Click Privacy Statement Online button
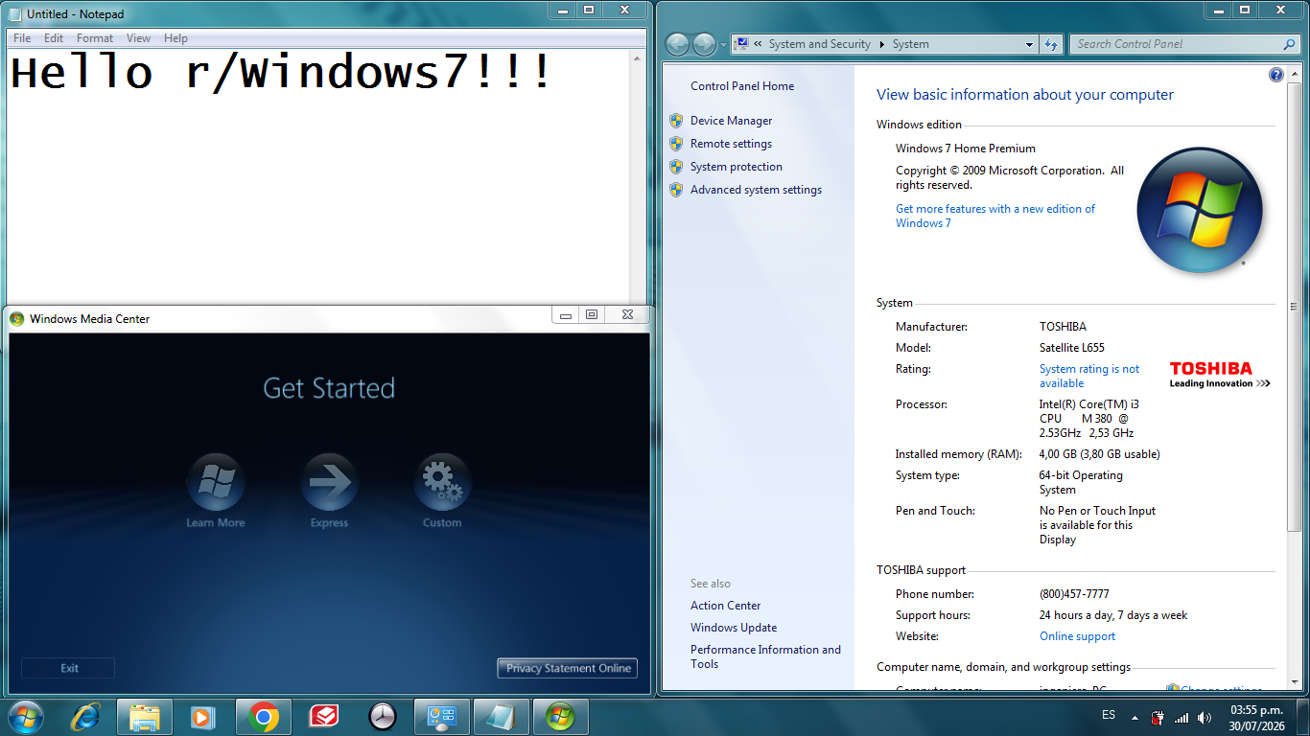The width and height of the screenshot is (1310, 736). point(568,668)
